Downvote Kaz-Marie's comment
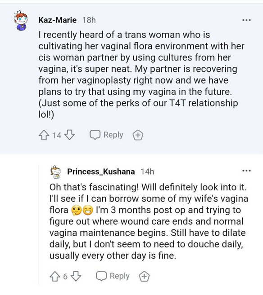Screen dimensions: 263x295 69,135
